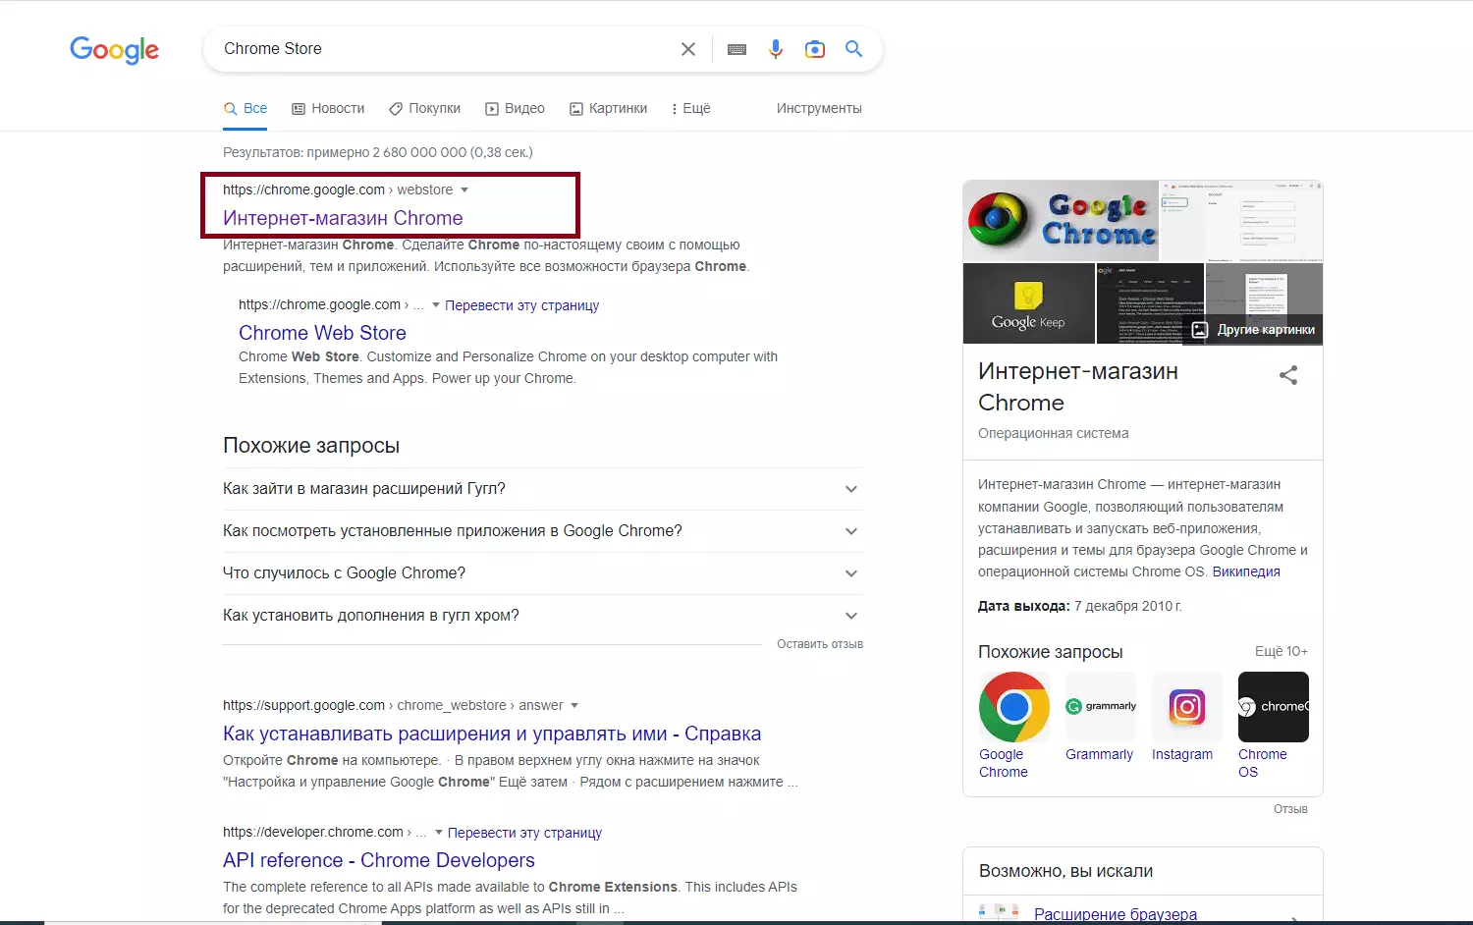1473x925 pixels.
Task: Switch to the 'Картинки' tab
Action: click(x=609, y=108)
